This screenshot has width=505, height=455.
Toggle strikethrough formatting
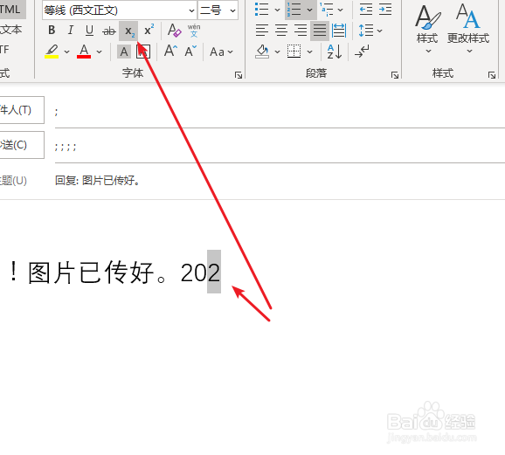pyautogui.click(x=109, y=31)
